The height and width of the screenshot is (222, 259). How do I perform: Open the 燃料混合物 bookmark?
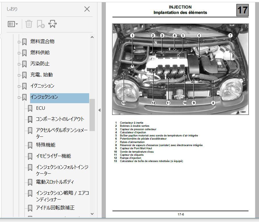click(42, 42)
